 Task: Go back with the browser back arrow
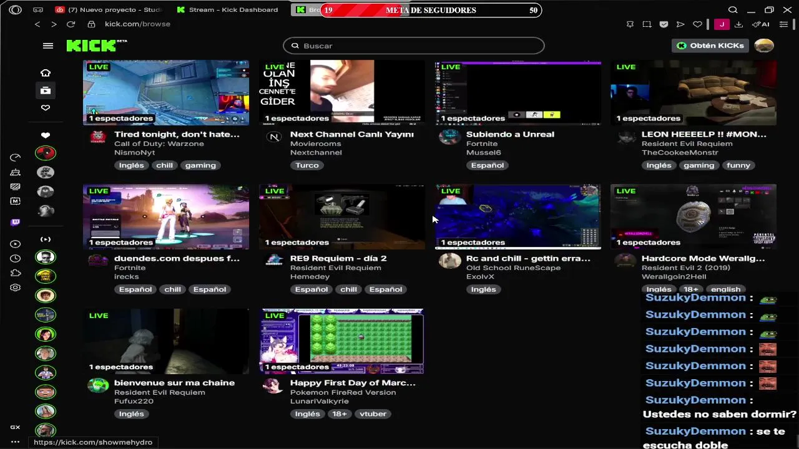click(x=37, y=24)
